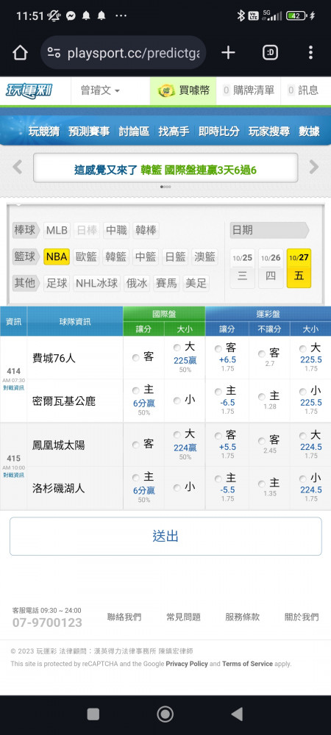Select the NBA league
The width and height of the screenshot is (331, 735).
(57, 257)
